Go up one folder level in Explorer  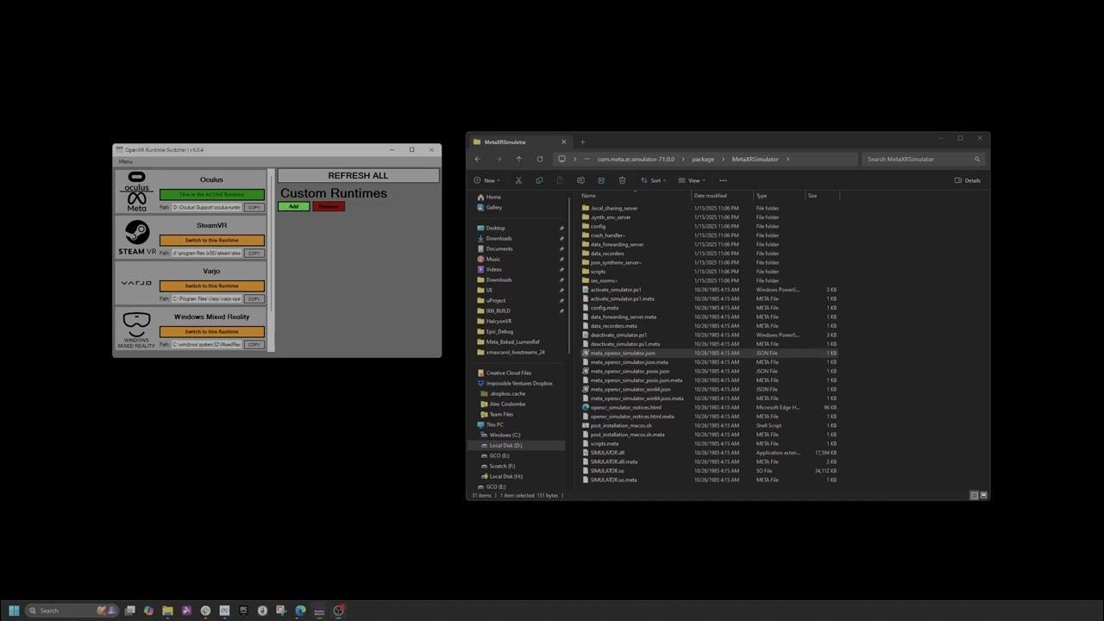(x=518, y=159)
